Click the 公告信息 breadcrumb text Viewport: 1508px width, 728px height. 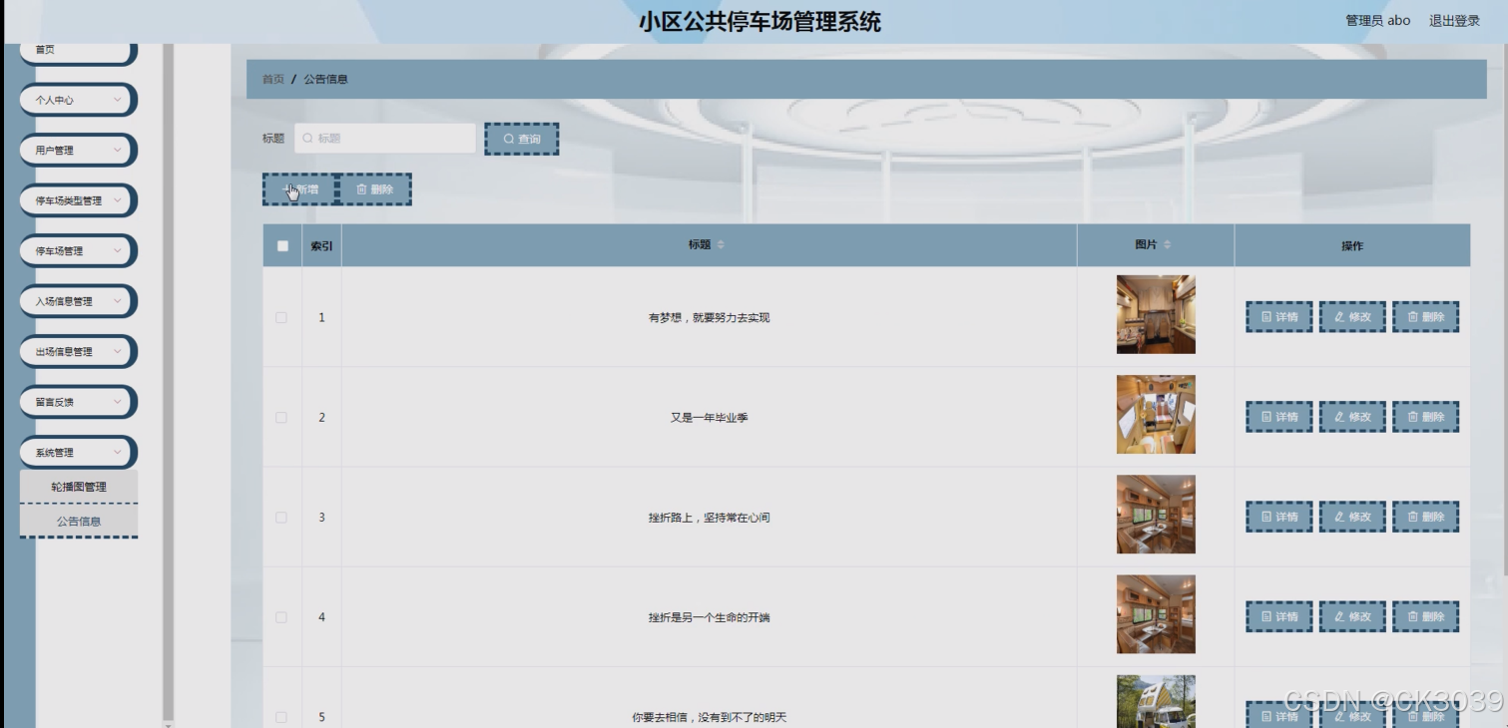325,79
